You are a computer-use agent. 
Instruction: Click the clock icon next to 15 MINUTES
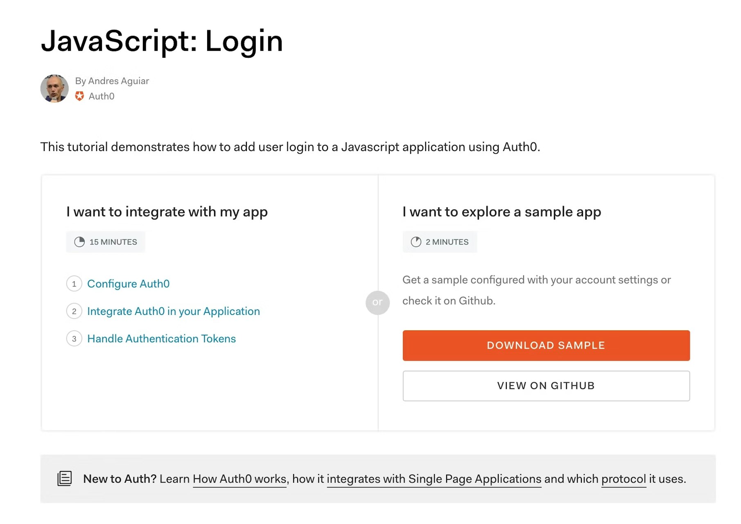[x=79, y=242]
